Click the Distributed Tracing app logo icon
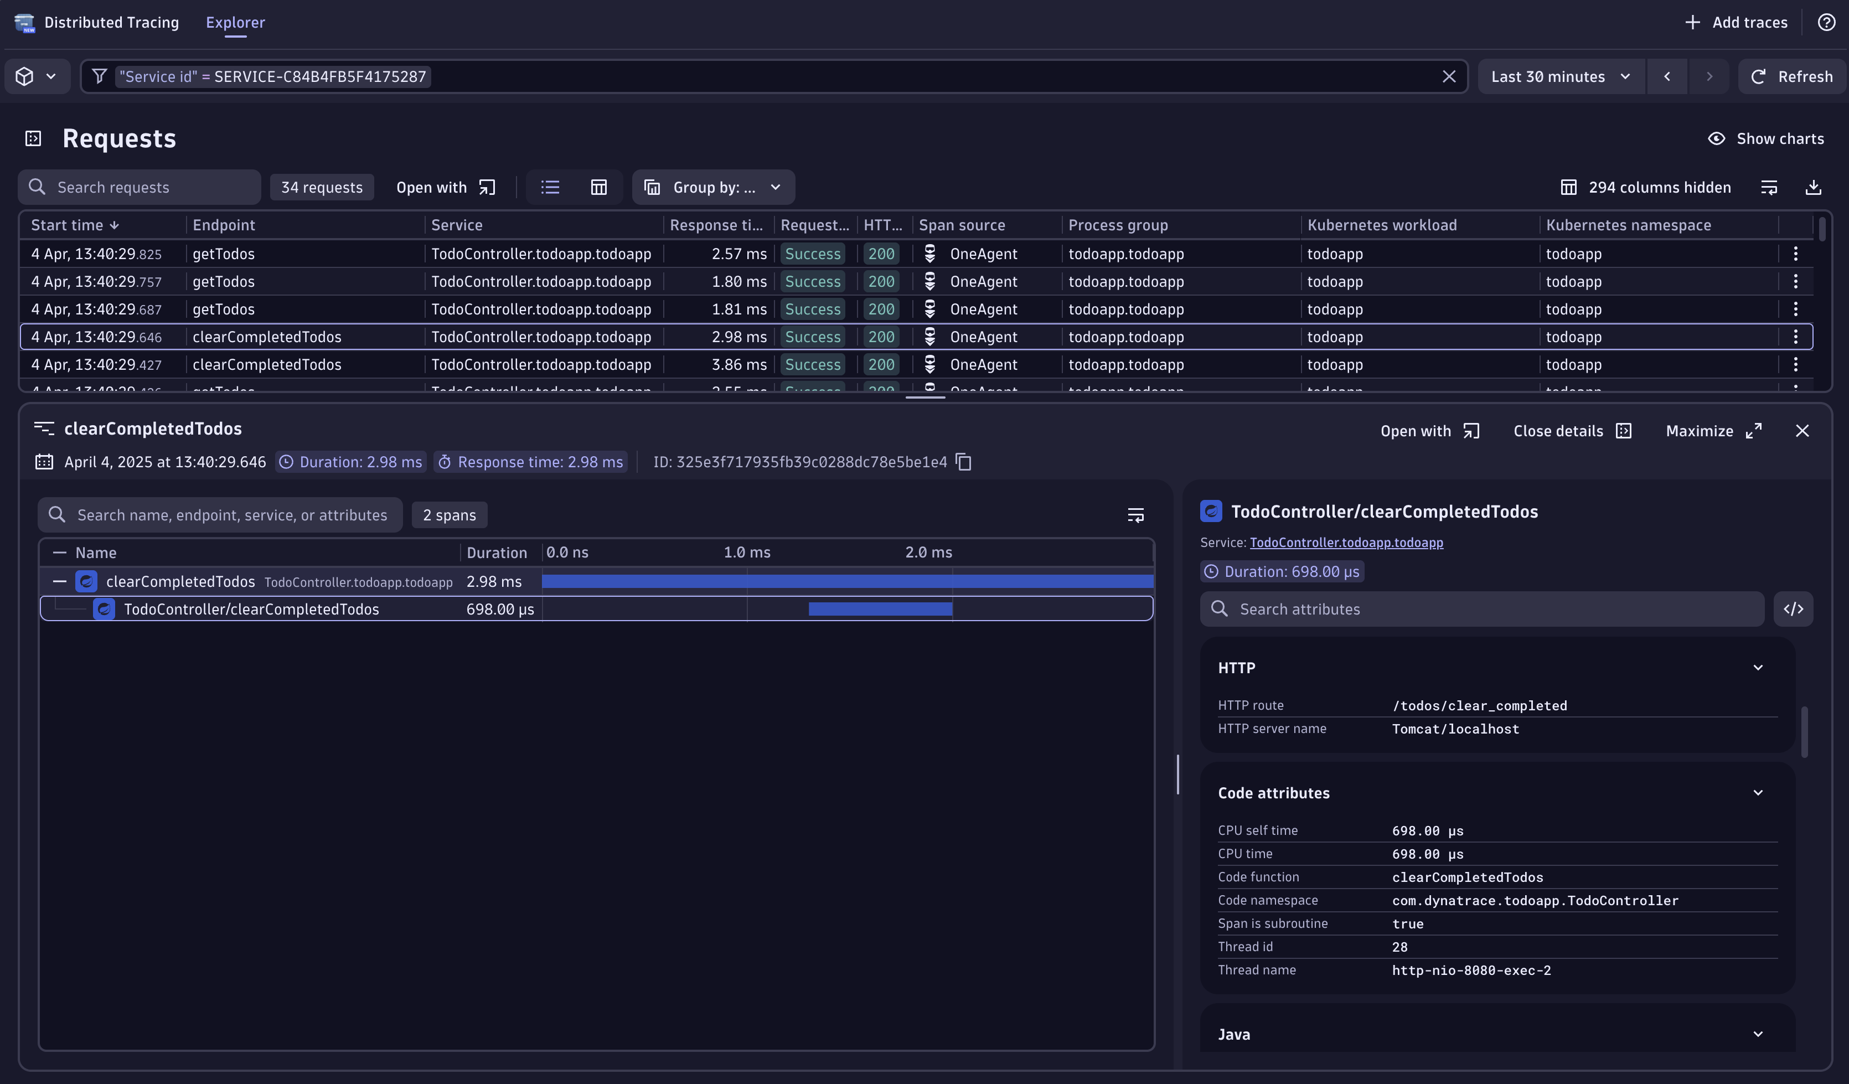The width and height of the screenshot is (1849, 1084). coord(24,23)
